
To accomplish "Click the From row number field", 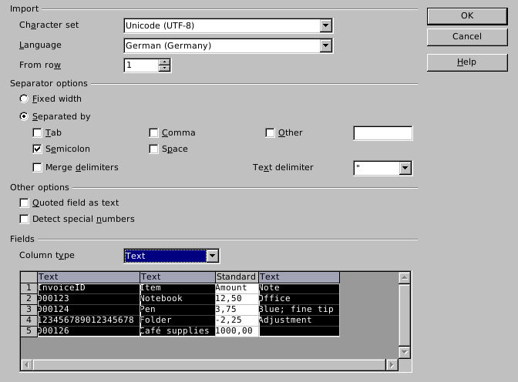I will pos(141,65).
